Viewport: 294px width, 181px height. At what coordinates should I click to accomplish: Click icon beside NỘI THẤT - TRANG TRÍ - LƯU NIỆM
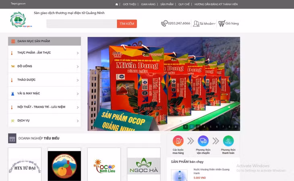(x=12, y=107)
